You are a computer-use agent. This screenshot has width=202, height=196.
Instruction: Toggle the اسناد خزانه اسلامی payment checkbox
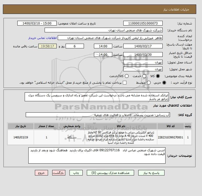125,83
